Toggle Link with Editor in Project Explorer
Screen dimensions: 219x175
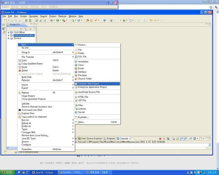tap(25, 29)
